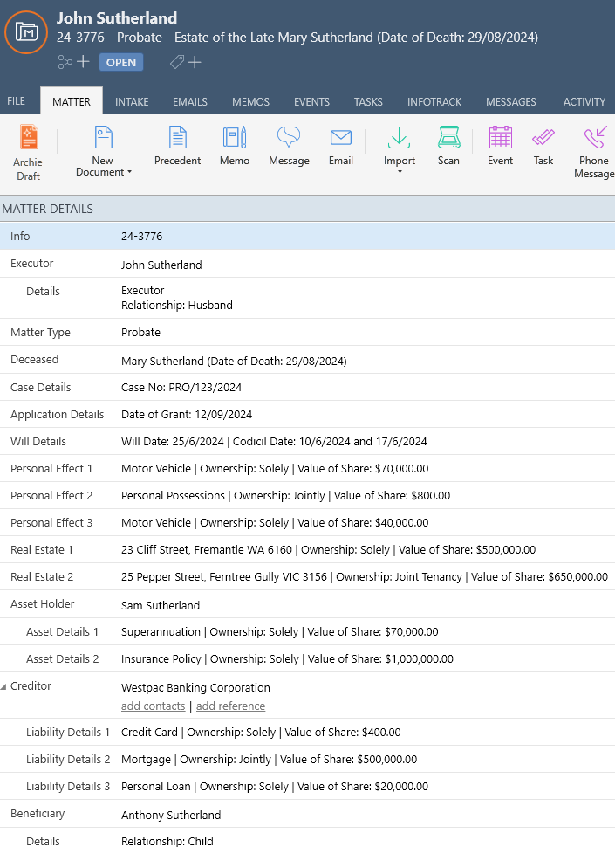Select the MATTER tab
The width and height of the screenshot is (615, 847).
coord(72,101)
